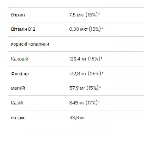Click the Калій row label
The width and height of the screenshot is (144, 144).
pos(17,103)
